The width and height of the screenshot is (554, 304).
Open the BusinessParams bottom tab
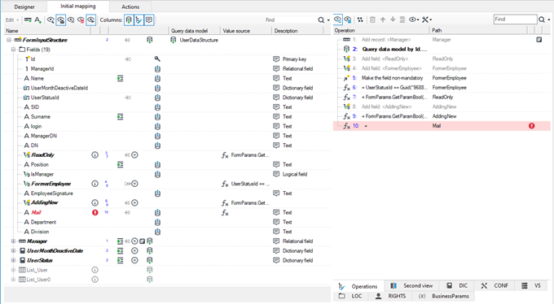tap(444, 296)
